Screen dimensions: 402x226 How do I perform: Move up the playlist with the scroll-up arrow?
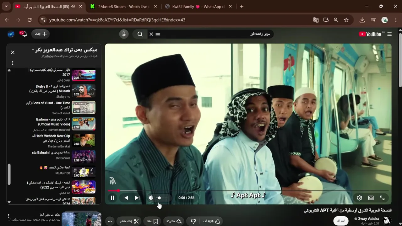tap(9, 70)
